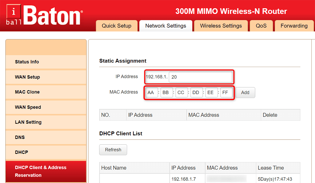315x183 pixels.
Task: Refresh the DHCP Client List
Action: click(x=113, y=150)
